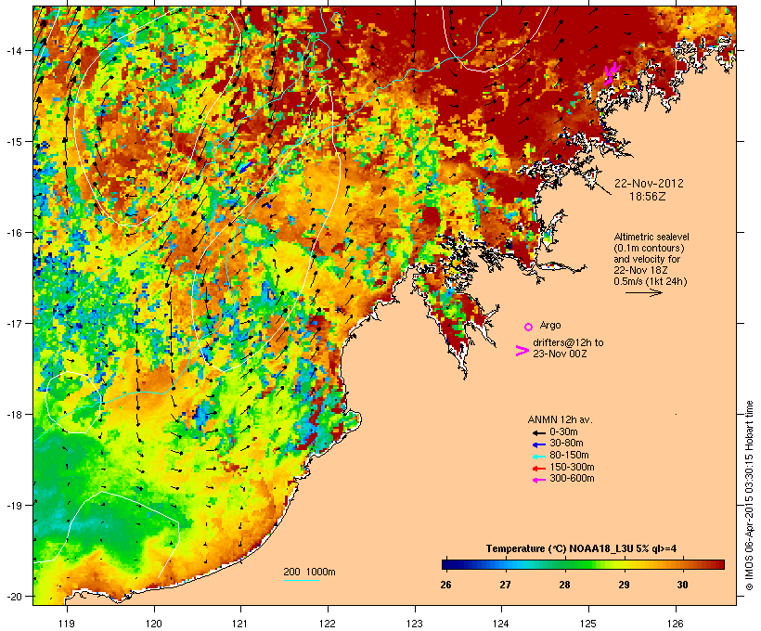Click the '200 1000m' bathymetry label
The image size is (761, 631).
[x=309, y=572]
